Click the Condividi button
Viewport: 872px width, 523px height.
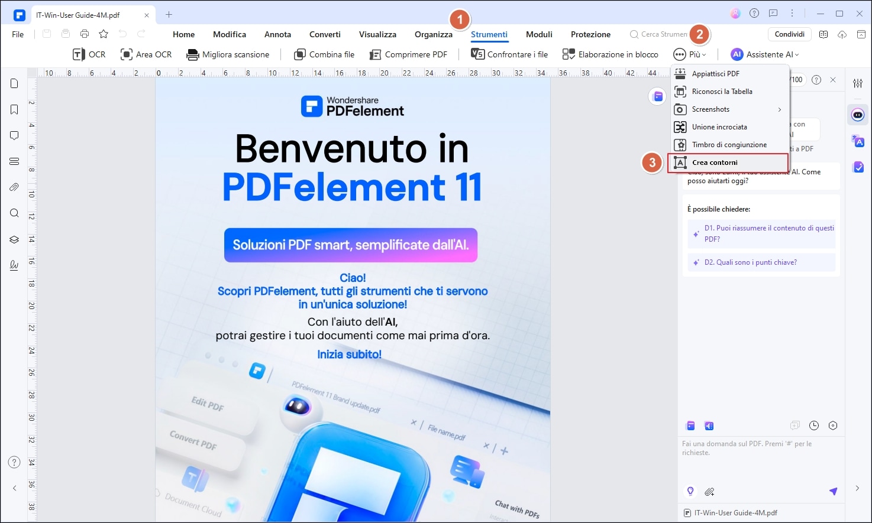pos(790,34)
